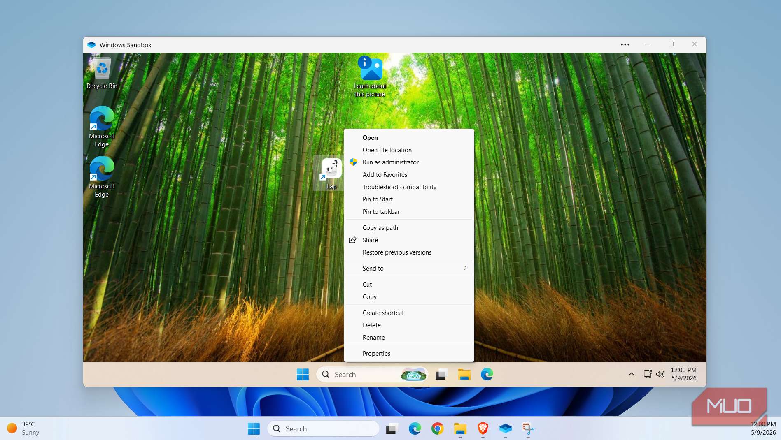The image size is (781, 440).
Task: Open the Sandbox Start menu button
Action: click(x=303, y=374)
